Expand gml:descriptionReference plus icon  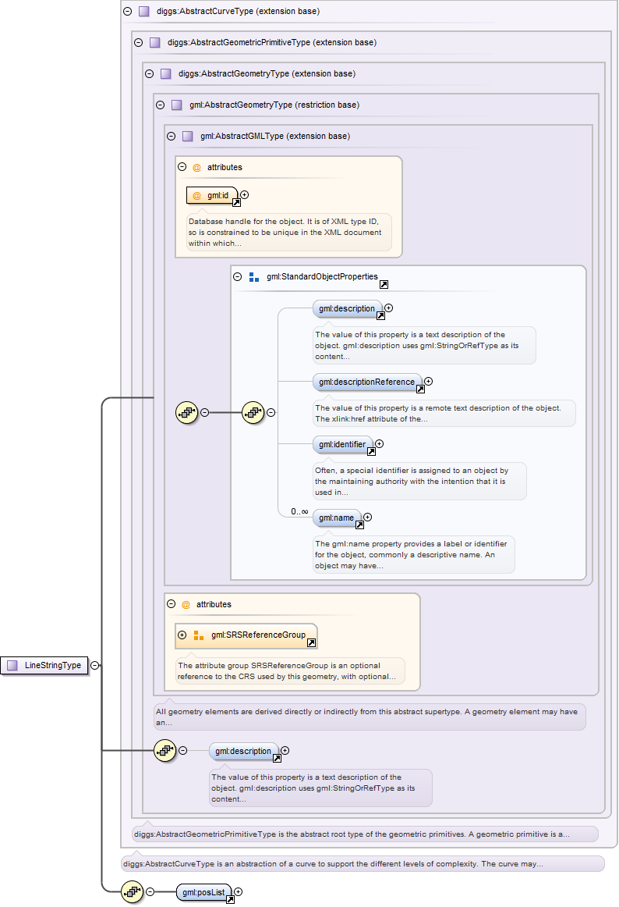[x=428, y=382]
